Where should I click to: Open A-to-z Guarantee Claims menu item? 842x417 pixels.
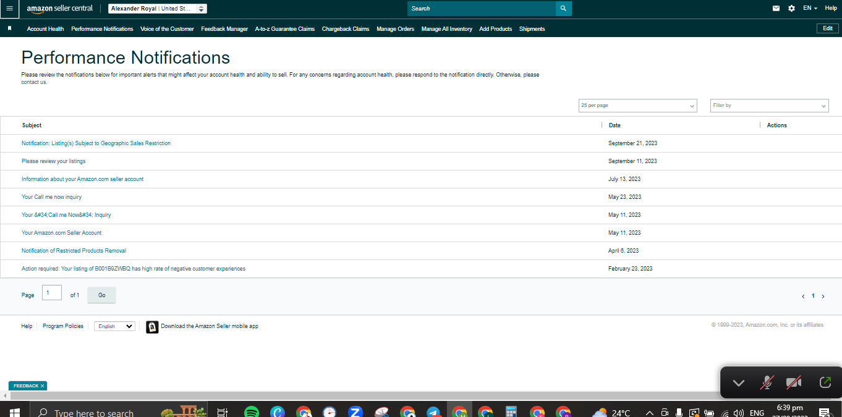[285, 29]
